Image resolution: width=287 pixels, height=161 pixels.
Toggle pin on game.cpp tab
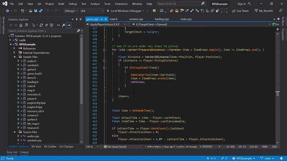tap(102, 19)
